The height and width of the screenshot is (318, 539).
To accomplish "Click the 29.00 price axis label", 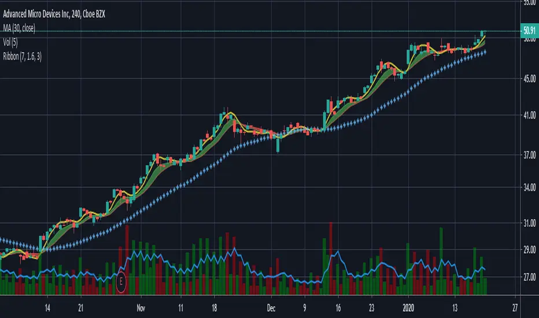I will click(x=529, y=249).
